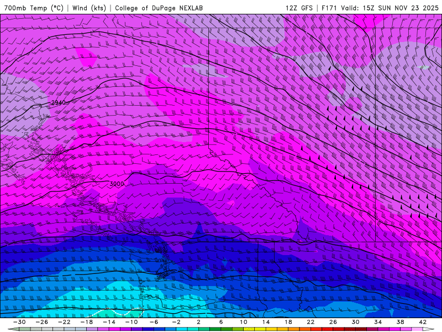This screenshot has height=332, width=442.
Task: Click the "12Z GFS" model run label
Action: tap(299, 8)
